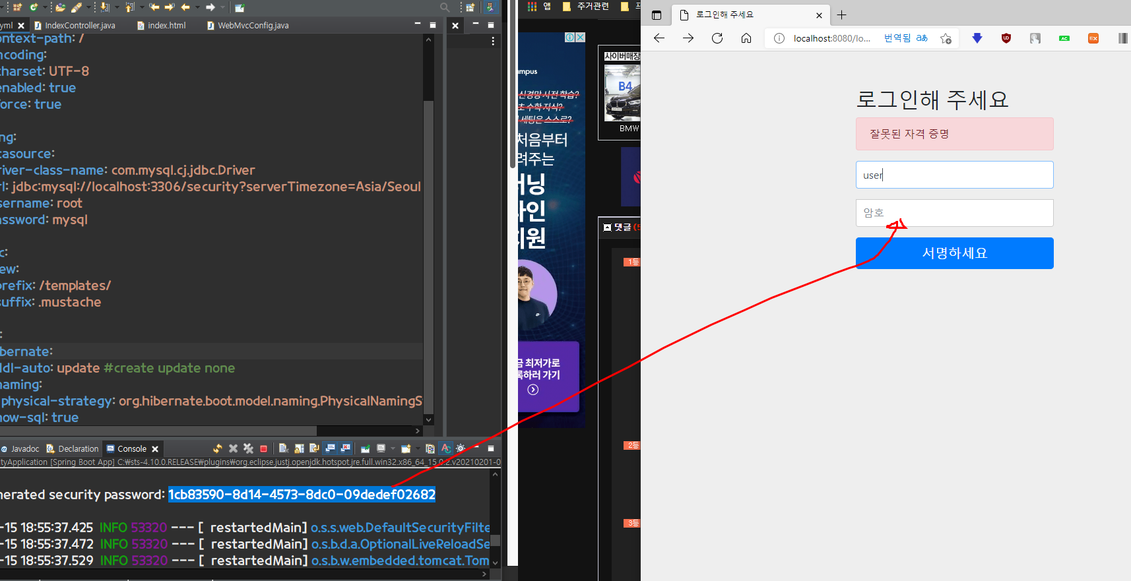Click the Clear Console icon
Image resolution: width=1131 pixels, height=581 pixels.
pos(284,448)
